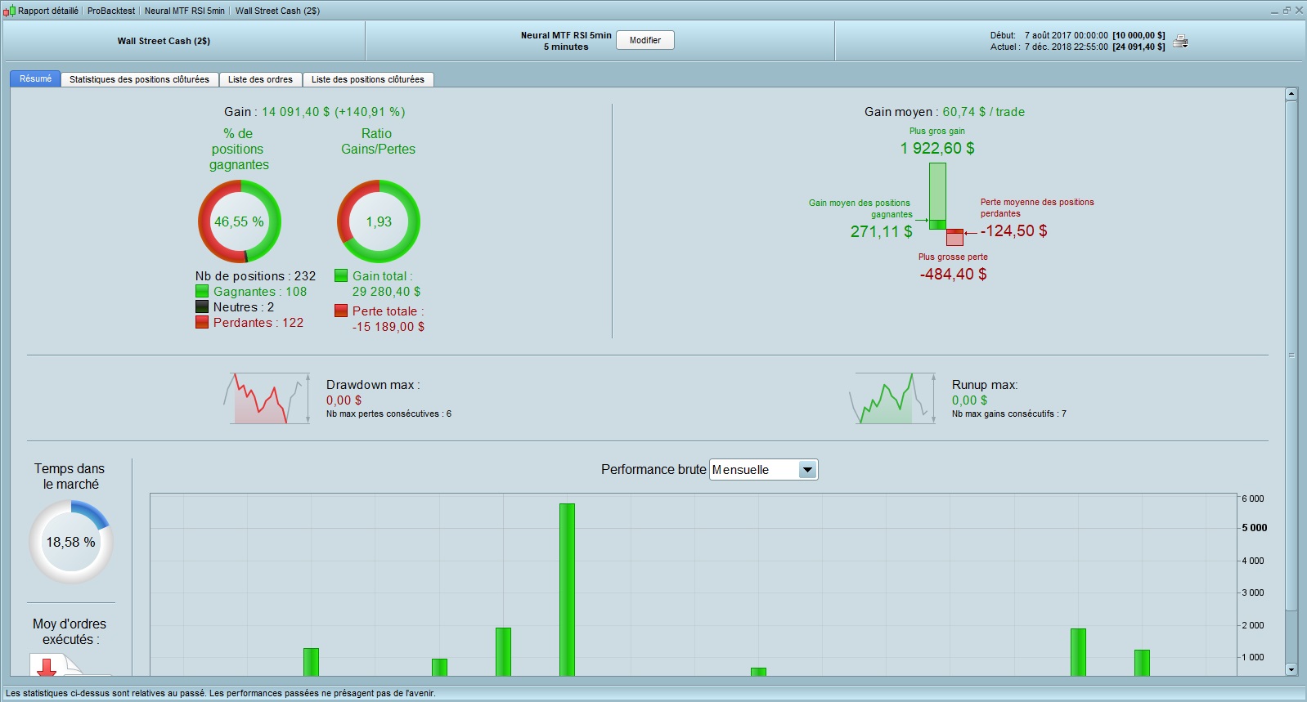Click the bold Wall Street Cash (2$) header
The width and height of the screenshot is (1307, 702).
coord(164,41)
